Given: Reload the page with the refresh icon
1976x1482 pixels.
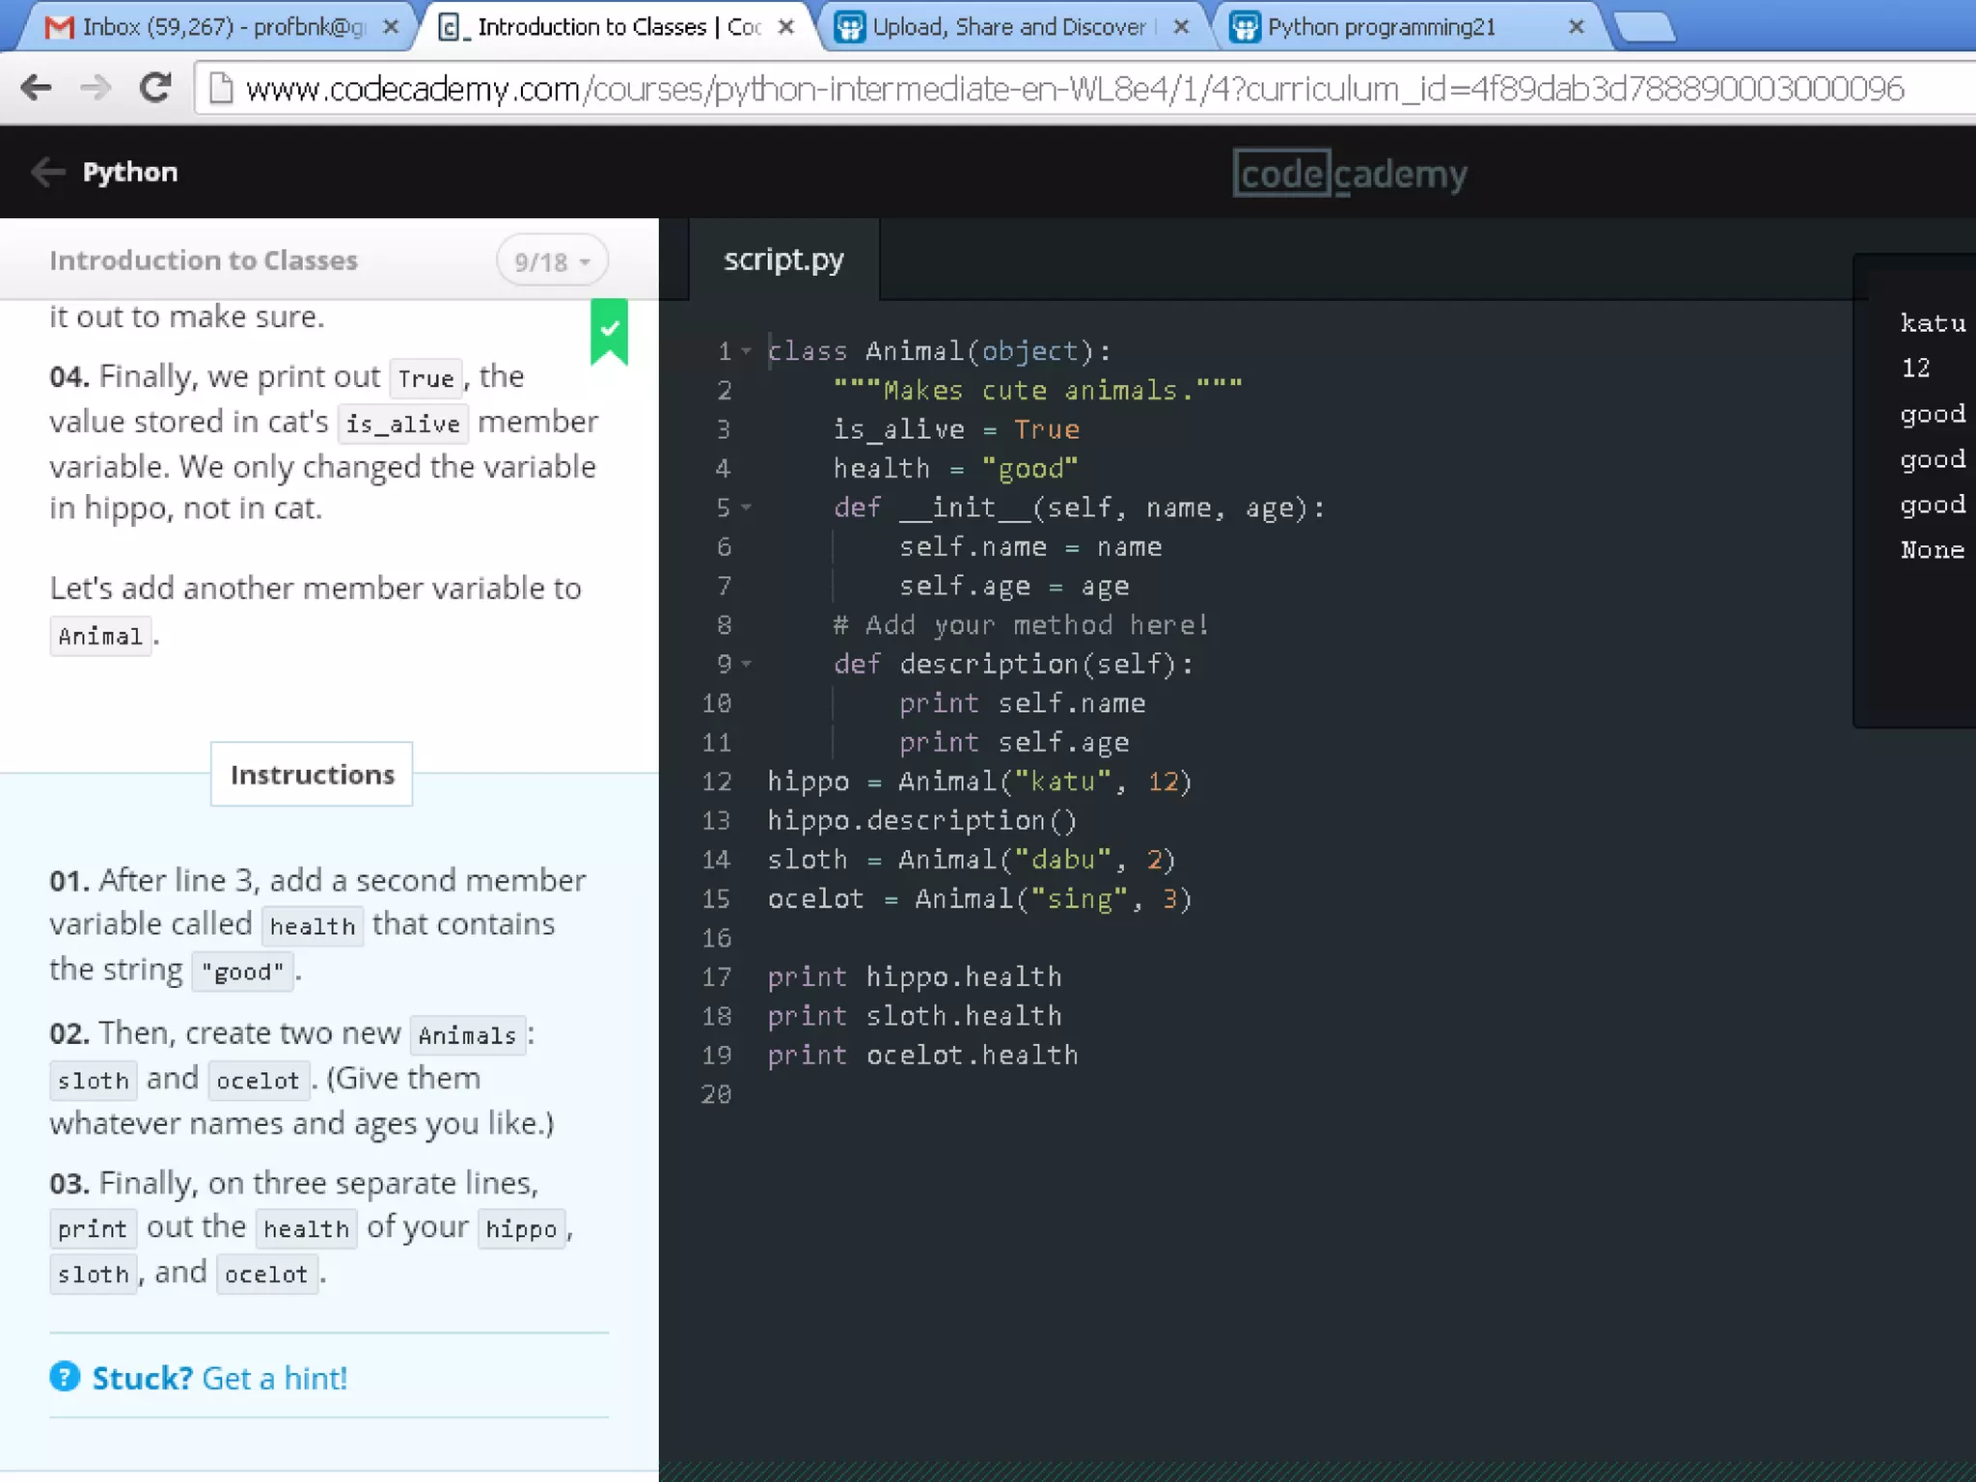Looking at the screenshot, I should 154,88.
